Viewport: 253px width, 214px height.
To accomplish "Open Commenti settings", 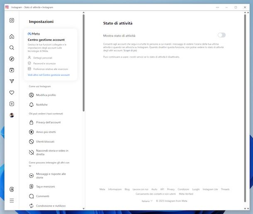I will point(50,196).
